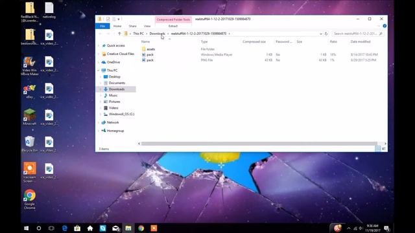Open Task View on the taskbar
Screen dimensions: 415x233
click(x=51, y=228)
